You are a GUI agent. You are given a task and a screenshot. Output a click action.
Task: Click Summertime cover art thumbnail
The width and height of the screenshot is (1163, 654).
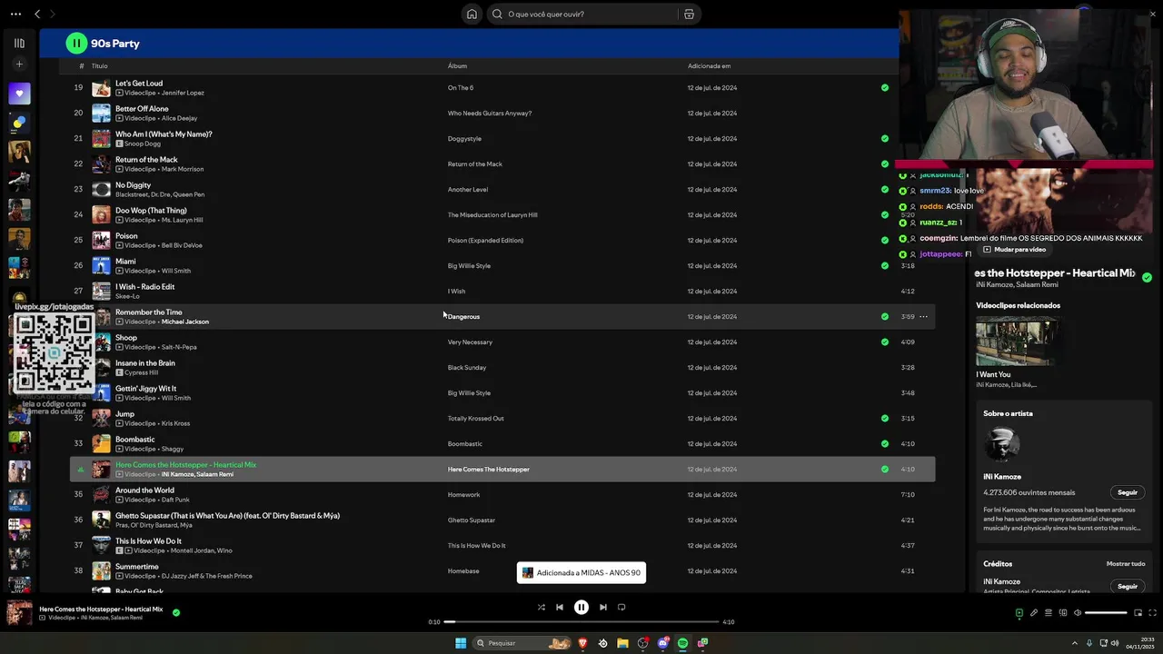[x=101, y=571]
